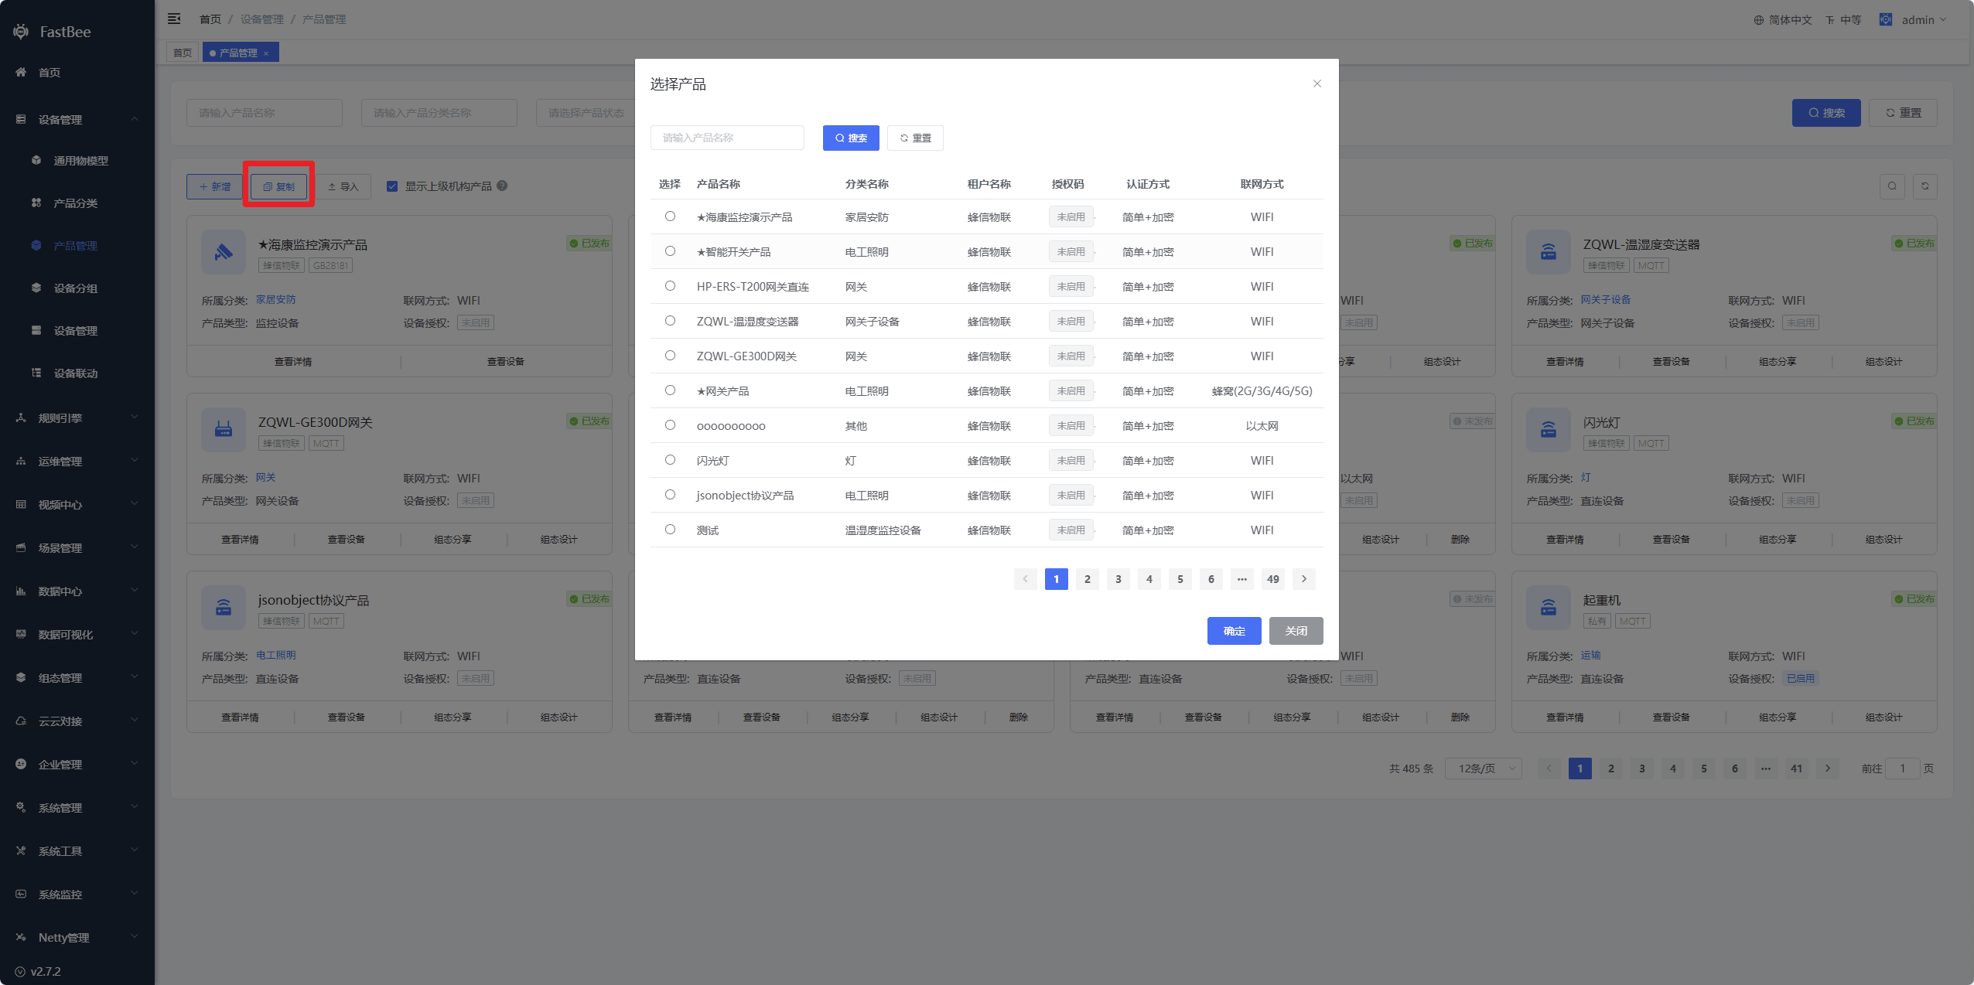Viewport: 1974px width, 985px height.
Task: Click 海康监控演示产品 card camera icon
Action: (x=224, y=252)
